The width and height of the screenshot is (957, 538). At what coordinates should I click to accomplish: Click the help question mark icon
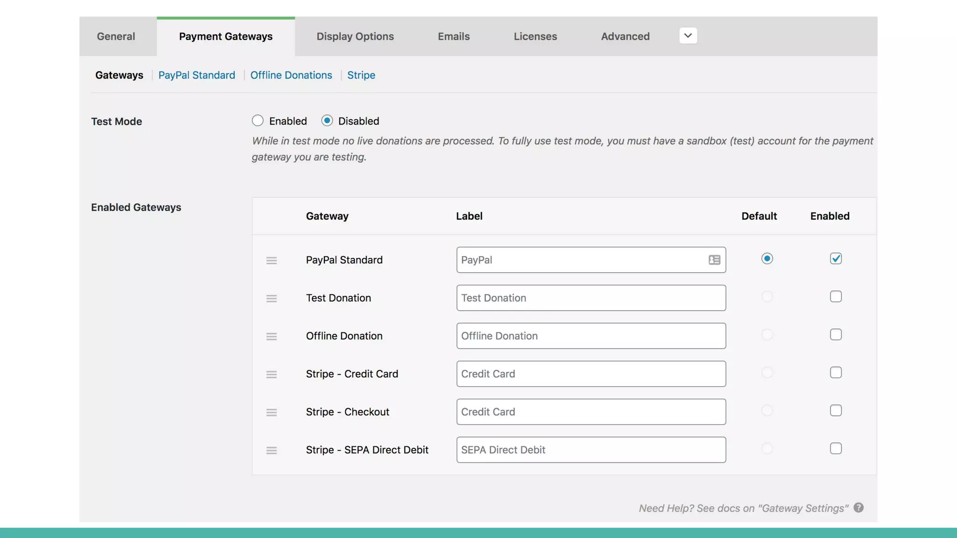(858, 508)
